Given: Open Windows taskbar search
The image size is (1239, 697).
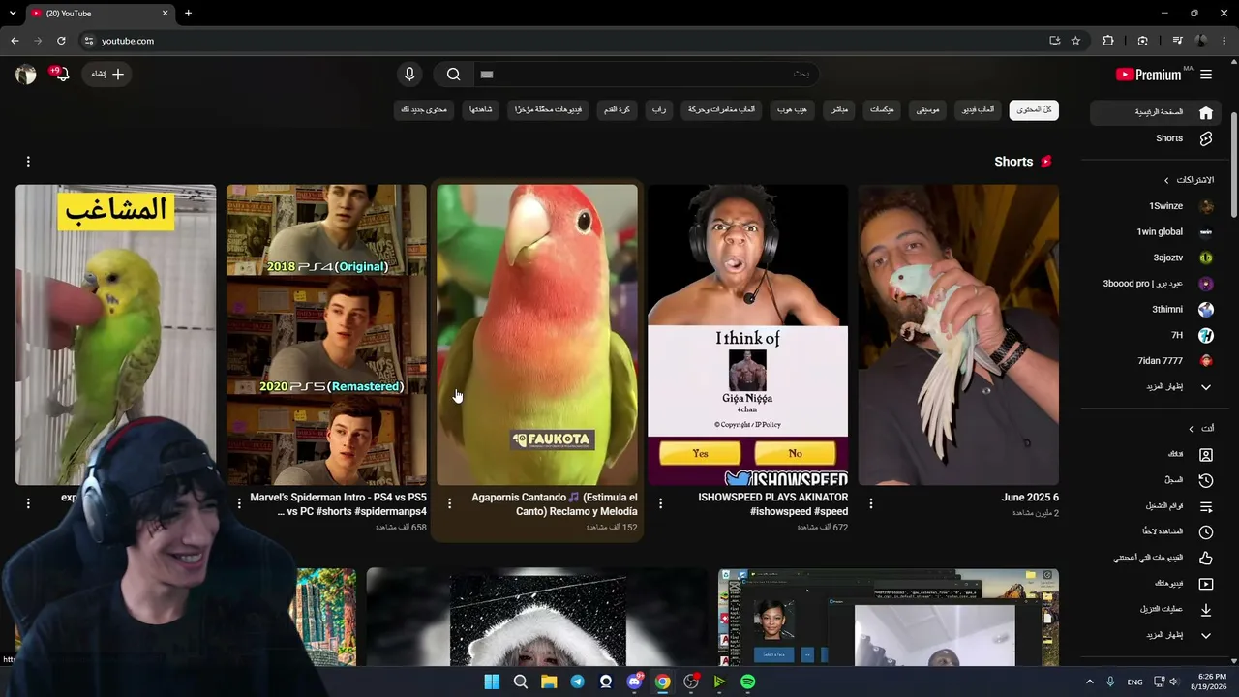Looking at the screenshot, I should (x=521, y=682).
